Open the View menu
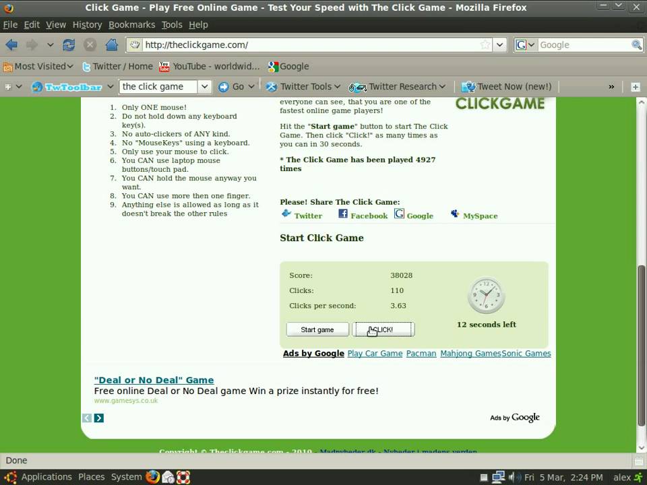Image resolution: width=647 pixels, height=485 pixels. [x=56, y=25]
